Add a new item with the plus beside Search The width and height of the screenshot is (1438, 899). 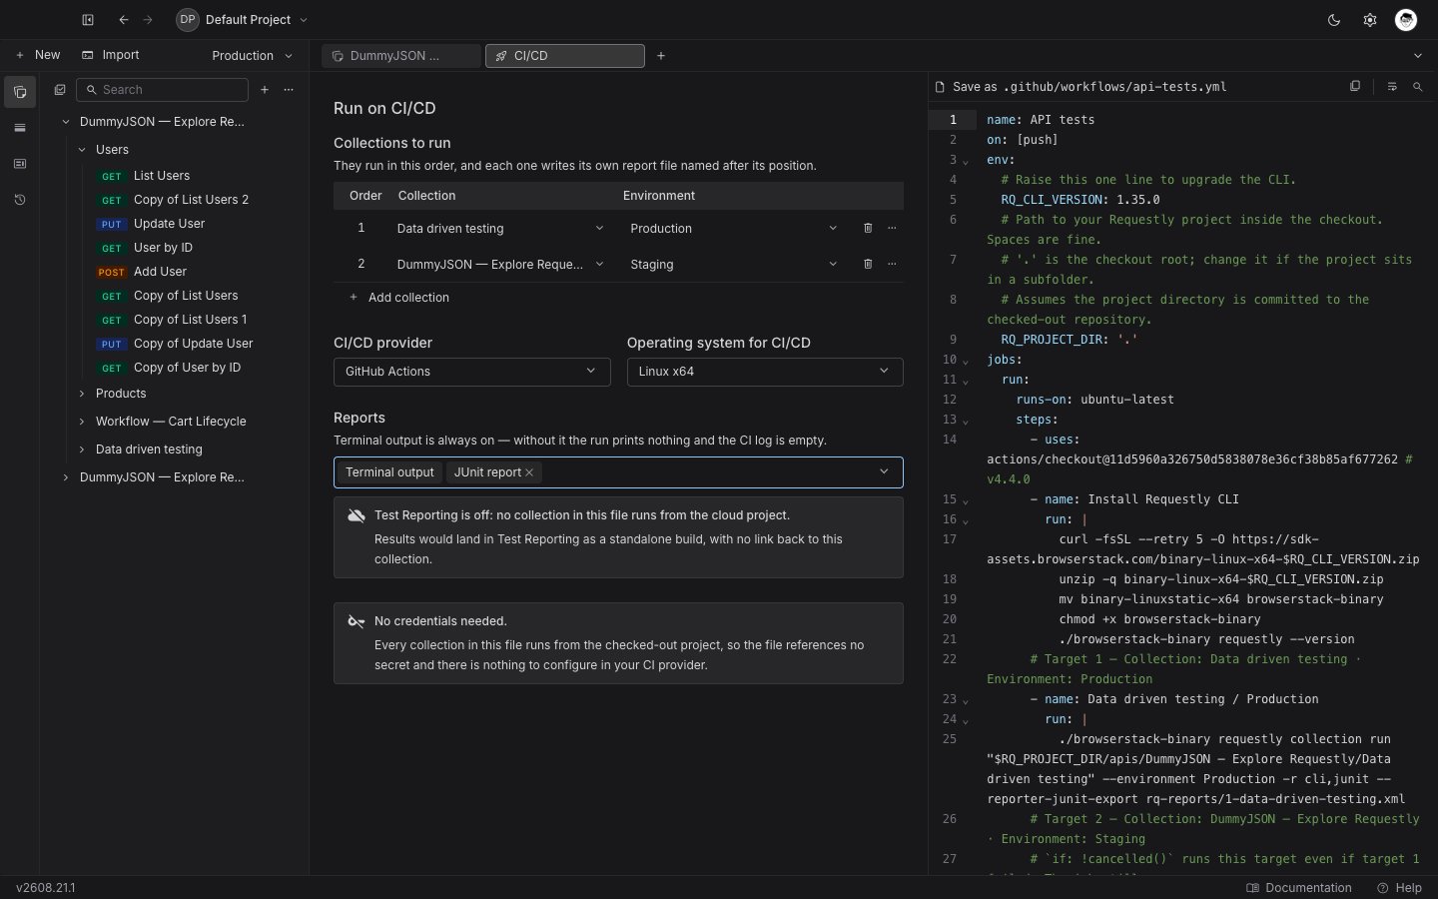[265, 90]
